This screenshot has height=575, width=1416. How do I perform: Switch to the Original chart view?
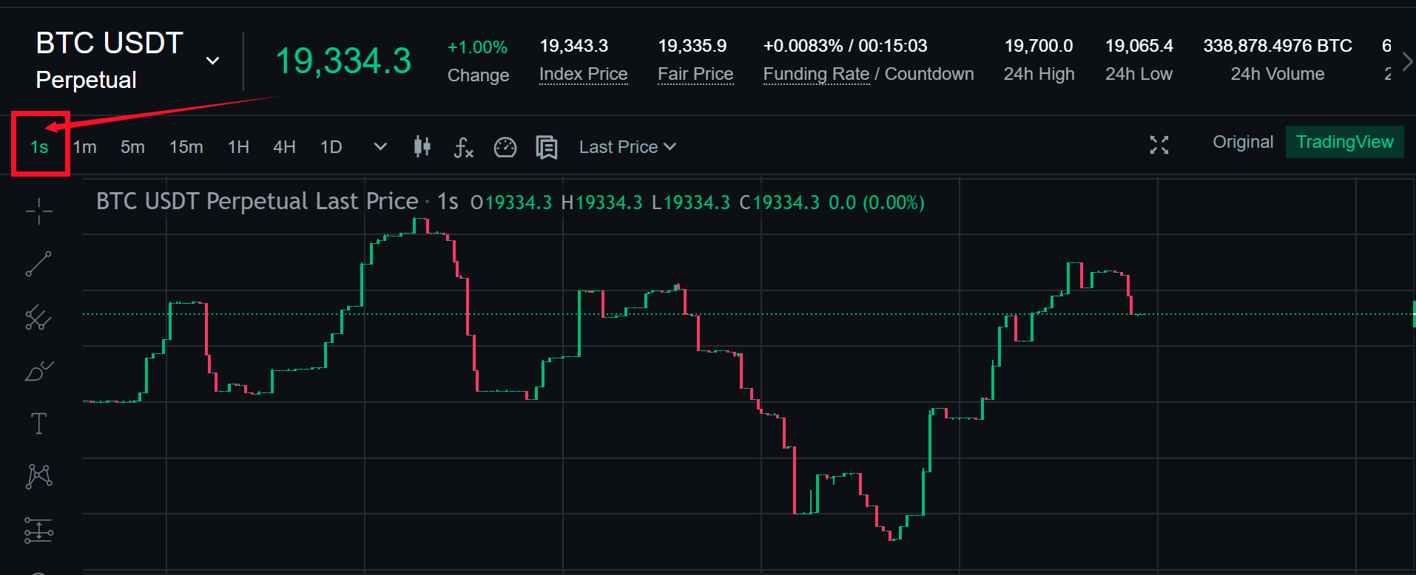coord(1243,142)
